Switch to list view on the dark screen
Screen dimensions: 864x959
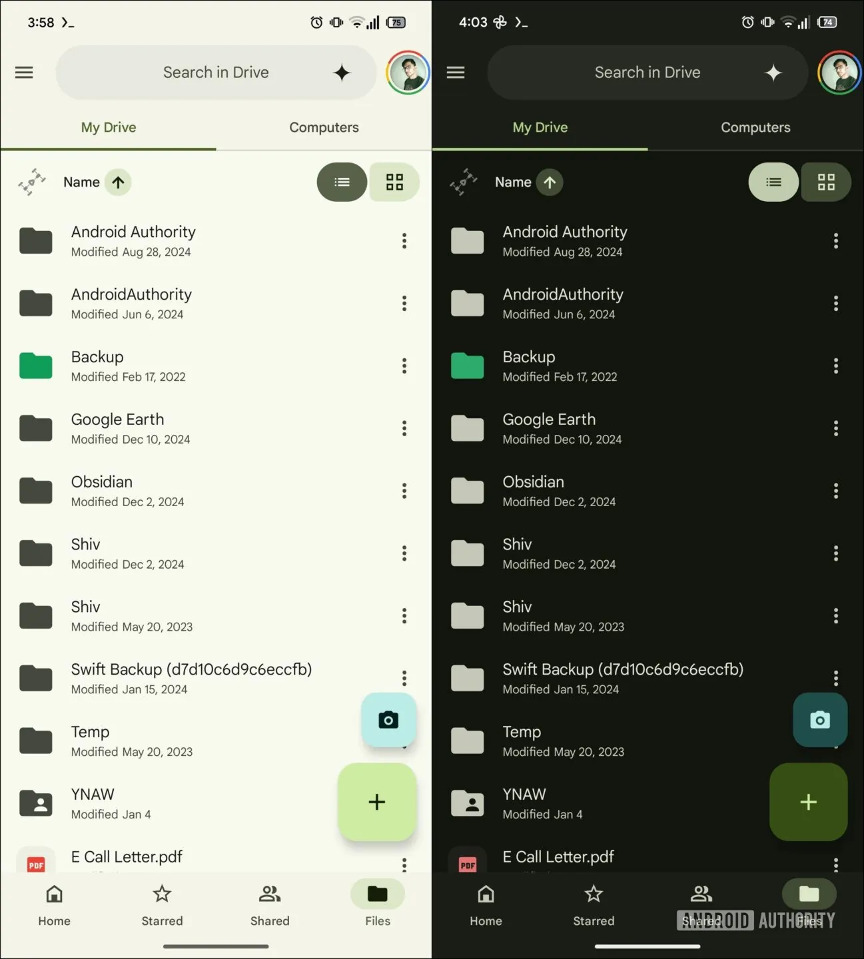coord(773,182)
